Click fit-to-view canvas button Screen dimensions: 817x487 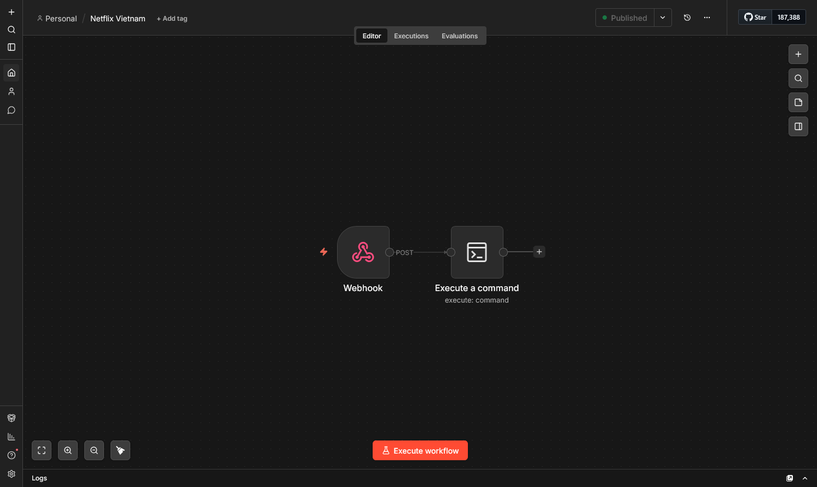coord(42,450)
